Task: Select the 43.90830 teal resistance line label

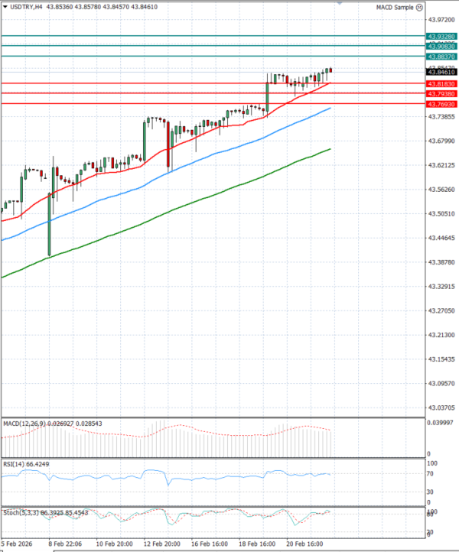Action: (x=441, y=47)
